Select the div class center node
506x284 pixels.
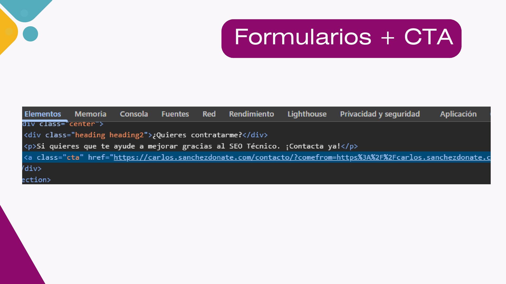click(x=63, y=124)
